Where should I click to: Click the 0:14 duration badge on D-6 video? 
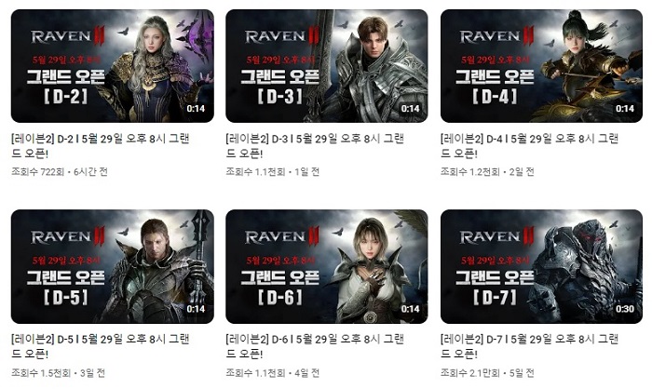coord(410,309)
